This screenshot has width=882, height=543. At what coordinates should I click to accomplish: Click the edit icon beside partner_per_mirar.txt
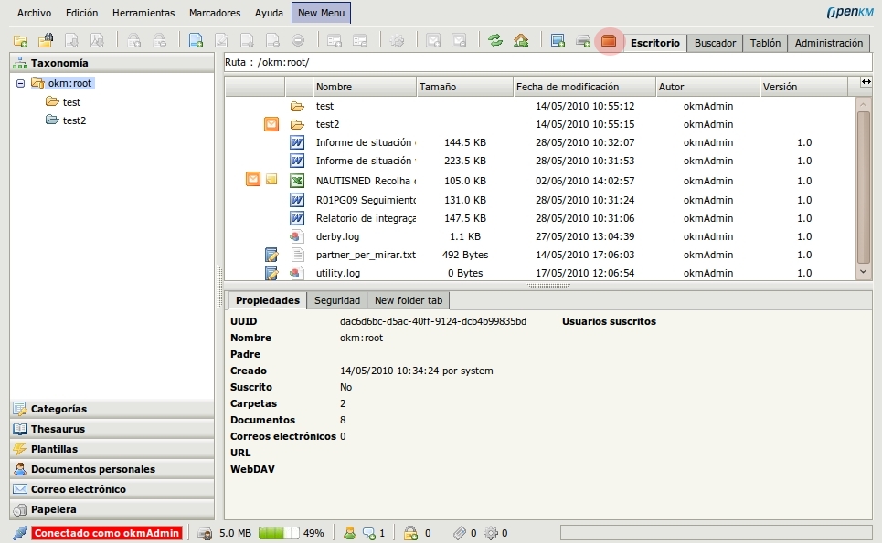pos(271,255)
